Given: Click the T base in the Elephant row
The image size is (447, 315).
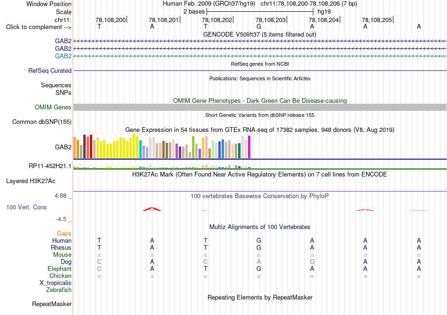Looking at the screenshot, I should coord(205,269).
